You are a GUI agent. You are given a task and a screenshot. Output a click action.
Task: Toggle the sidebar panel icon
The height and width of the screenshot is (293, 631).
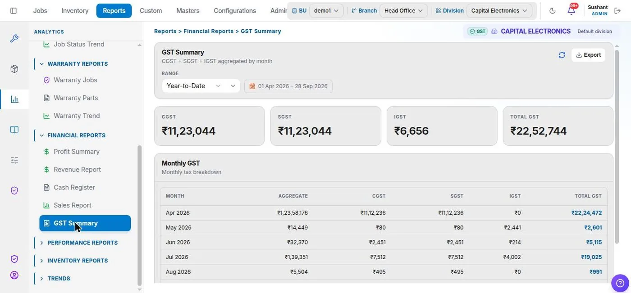pyautogui.click(x=14, y=10)
